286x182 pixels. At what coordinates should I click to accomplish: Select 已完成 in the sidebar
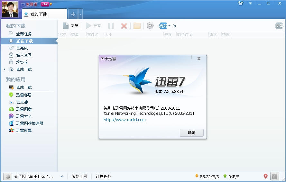click(22, 48)
